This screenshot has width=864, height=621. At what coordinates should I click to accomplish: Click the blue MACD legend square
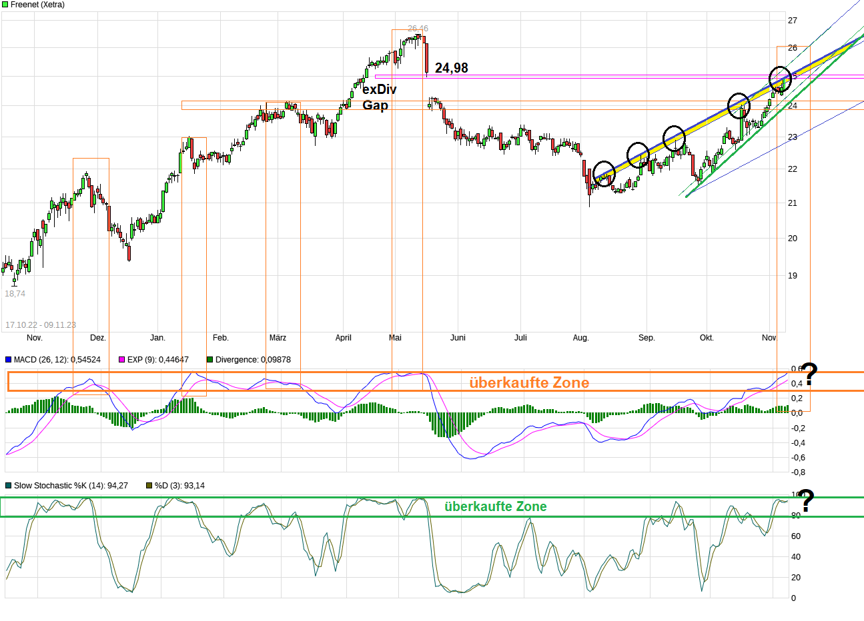9,360
